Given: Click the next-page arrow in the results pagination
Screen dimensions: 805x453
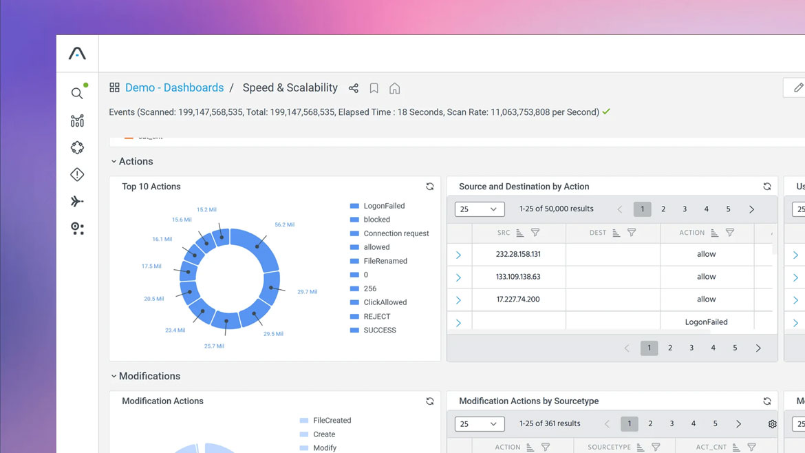Looking at the screenshot, I should pos(751,209).
